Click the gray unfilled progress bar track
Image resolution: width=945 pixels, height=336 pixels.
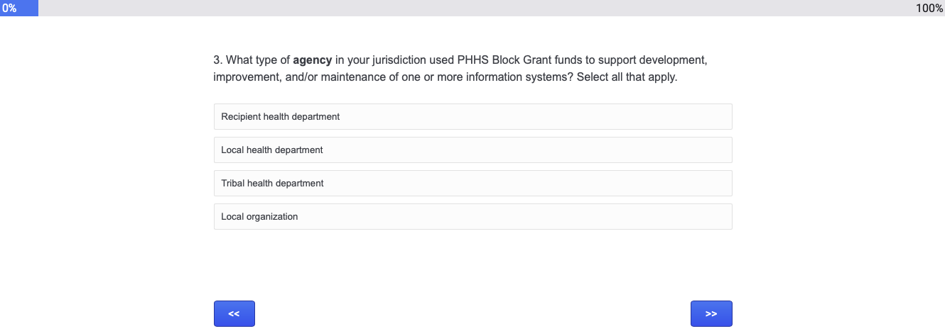click(469, 8)
